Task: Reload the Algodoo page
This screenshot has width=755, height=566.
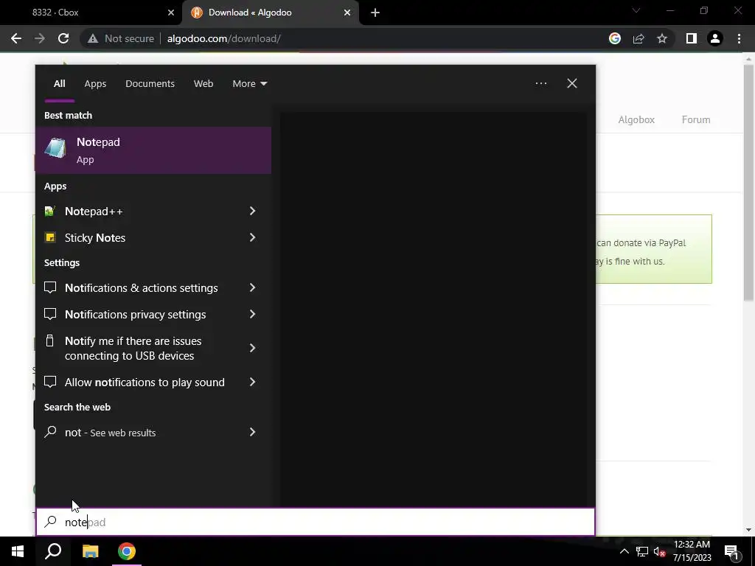Action: tap(63, 38)
